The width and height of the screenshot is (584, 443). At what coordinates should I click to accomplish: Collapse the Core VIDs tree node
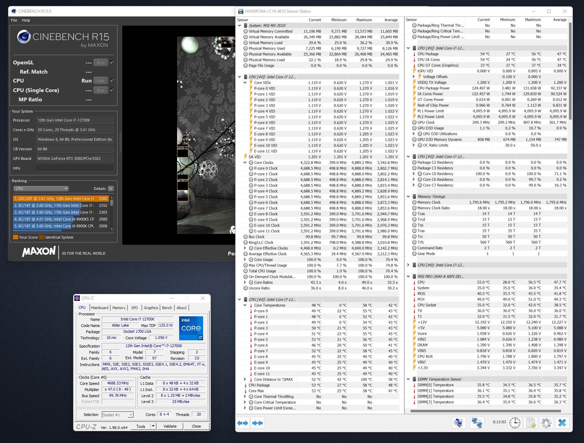(x=245, y=83)
